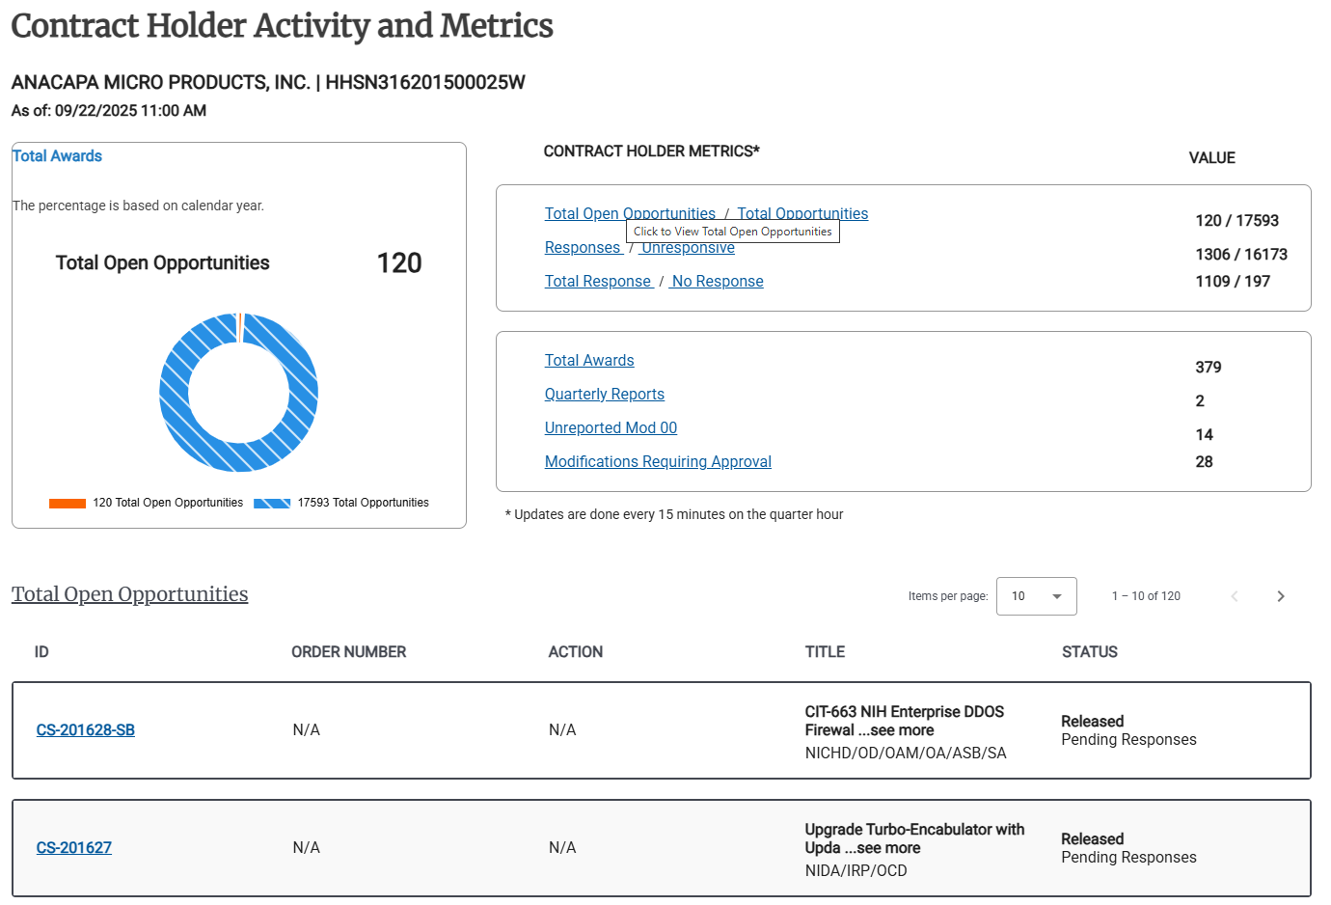Open opportunity CS-201627
Viewport: 1331px width, 905px height.
(73, 848)
